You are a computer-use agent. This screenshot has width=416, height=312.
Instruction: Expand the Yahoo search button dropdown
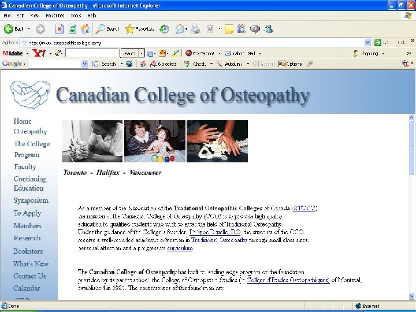click(142, 53)
